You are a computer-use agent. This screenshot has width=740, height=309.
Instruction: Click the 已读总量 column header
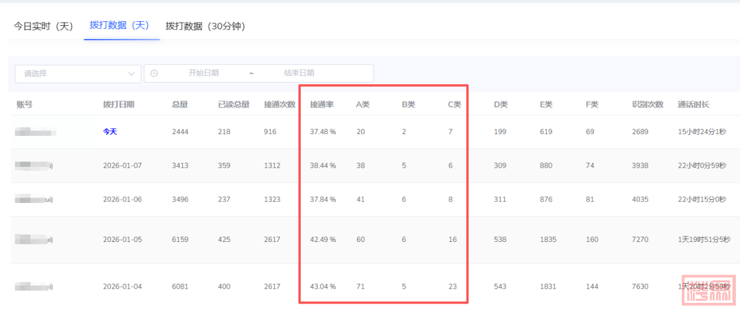[x=233, y=105]
